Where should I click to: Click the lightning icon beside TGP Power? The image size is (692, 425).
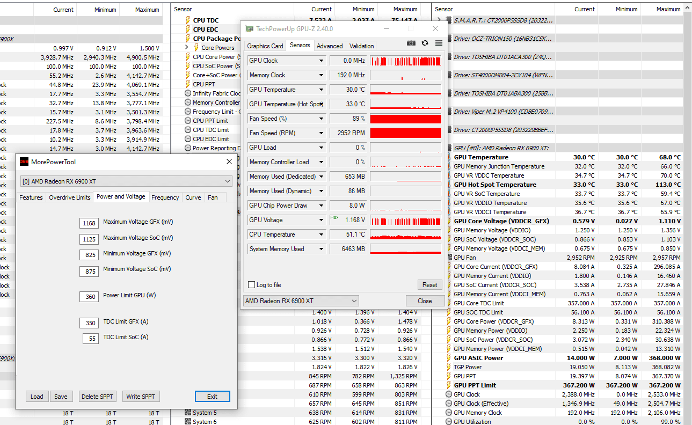pos(449,367)
